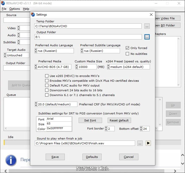Change x264 Preset medium selector
The image size is (185, 173).
pyautogui.click(x=129, y=67)
